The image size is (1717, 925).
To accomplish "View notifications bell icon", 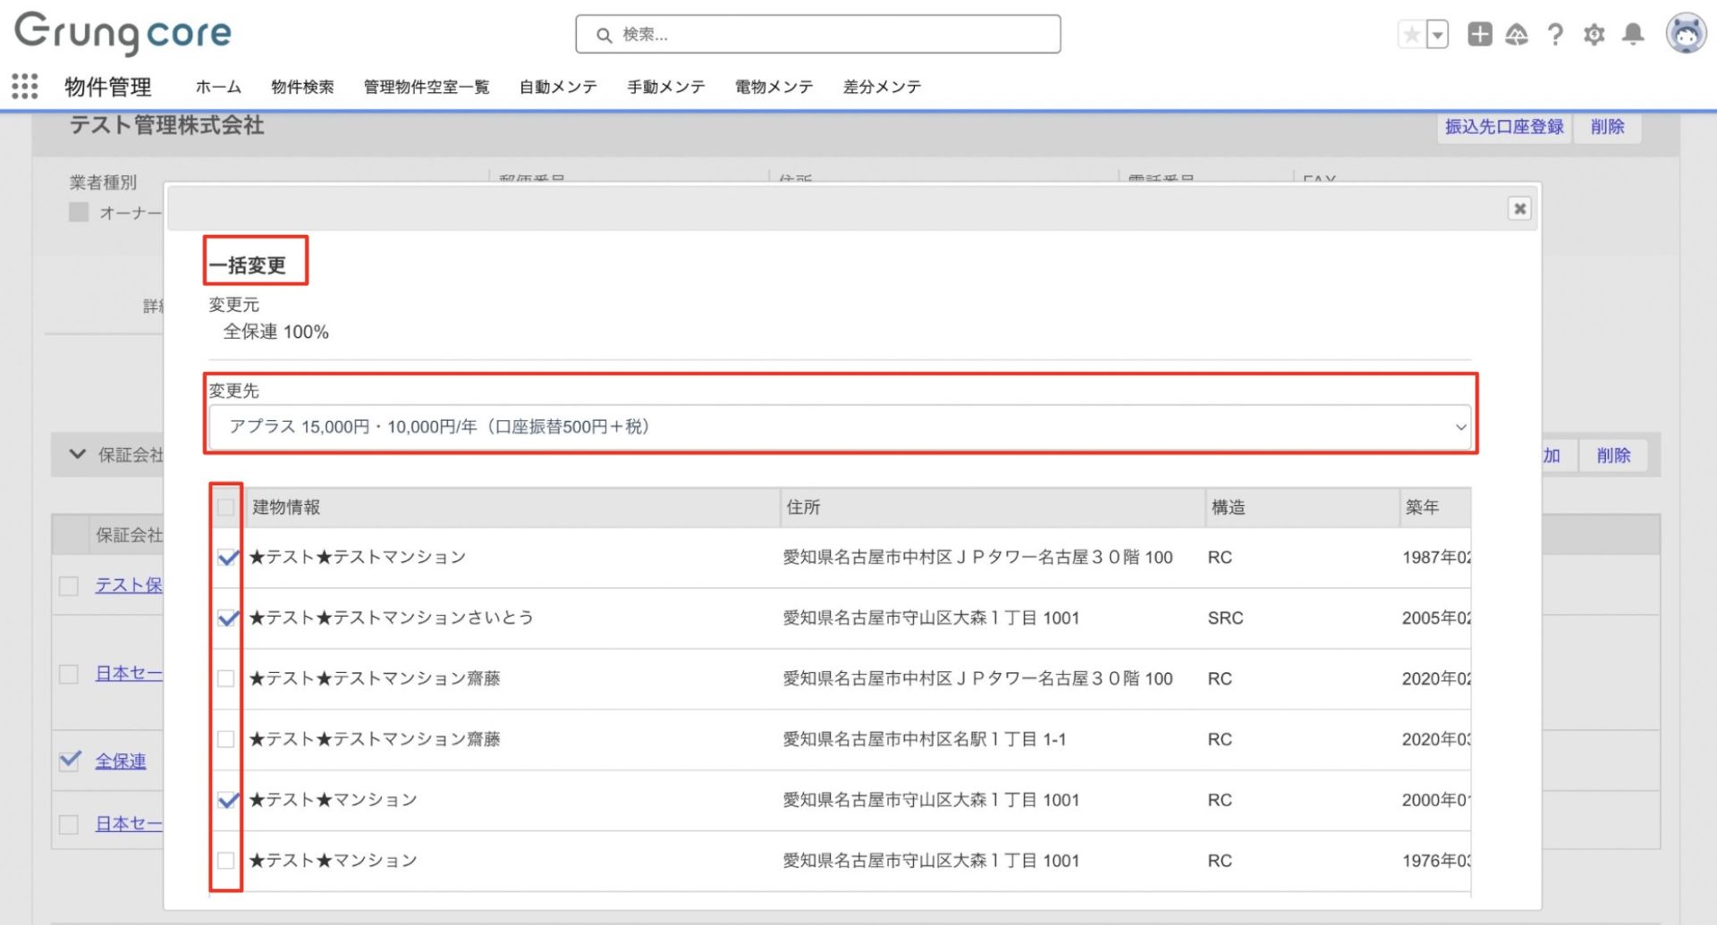I will tap(1633, 35).
